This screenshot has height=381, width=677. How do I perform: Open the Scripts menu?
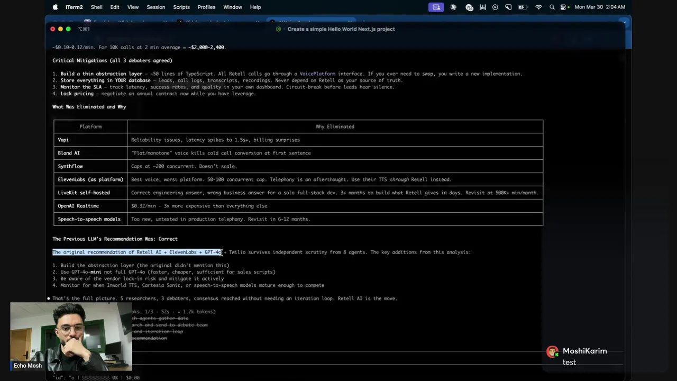(x=181, y=7)
